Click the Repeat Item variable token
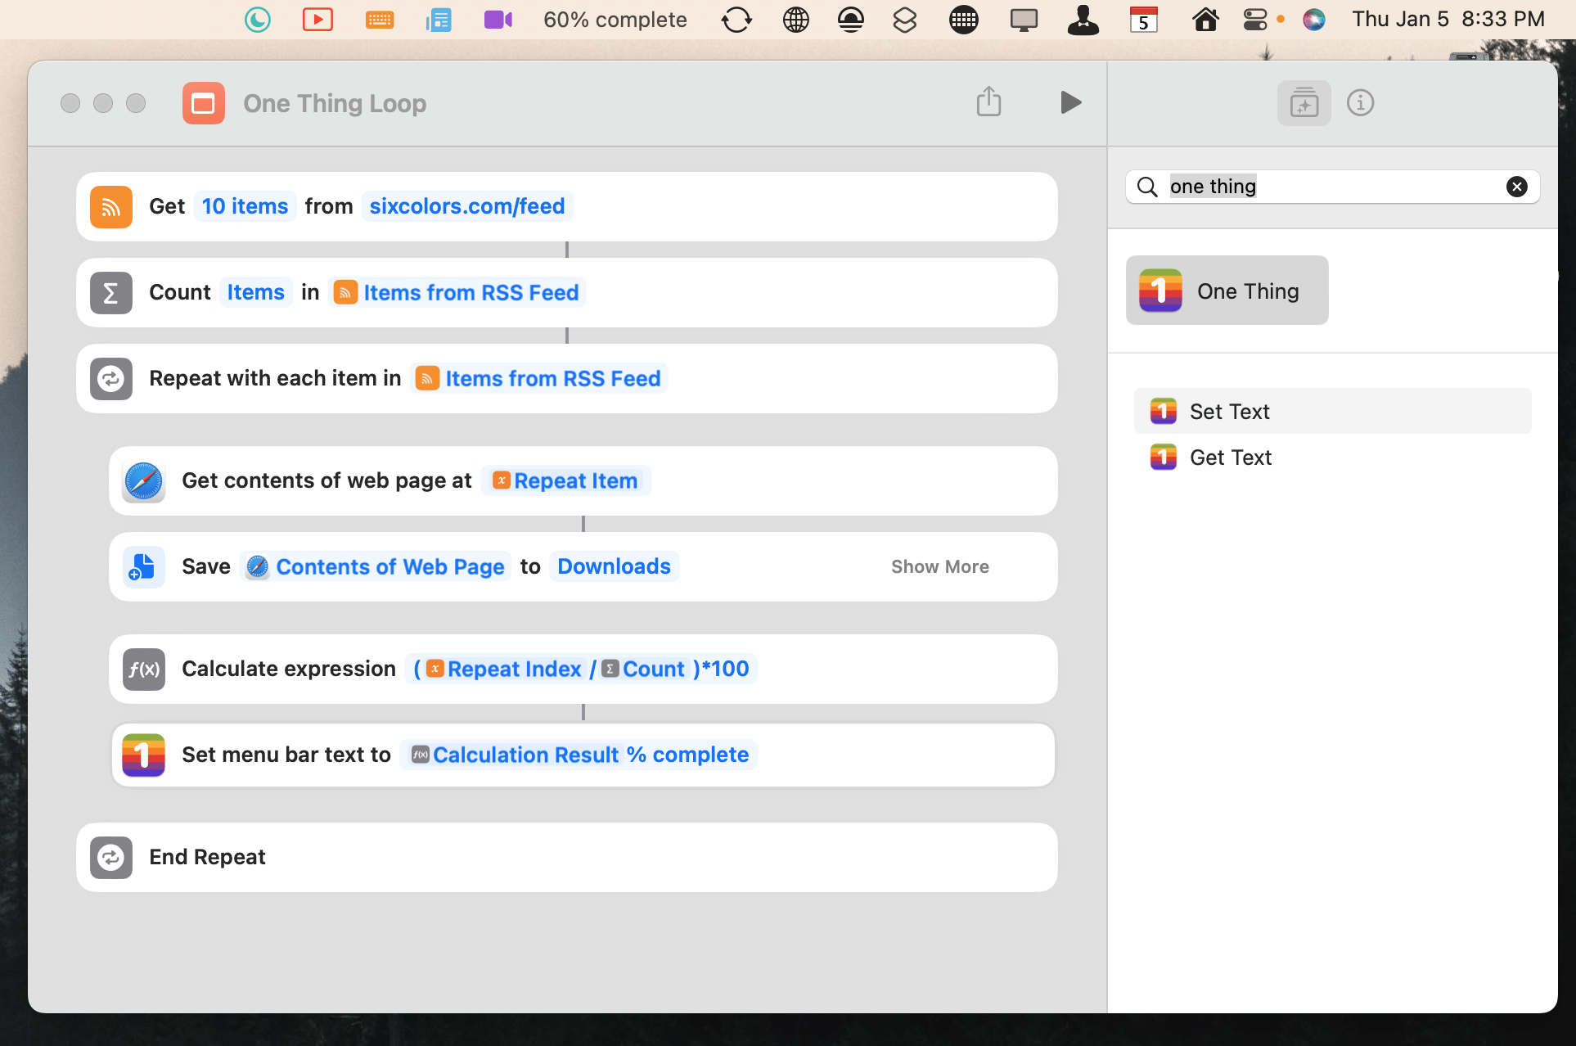 pos(565,480)
